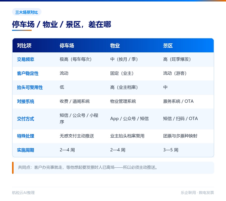Click the cell 短信 / 公众号 / 小程序
The height and width of the screenshot is (201, 226).
click(79, 119)
